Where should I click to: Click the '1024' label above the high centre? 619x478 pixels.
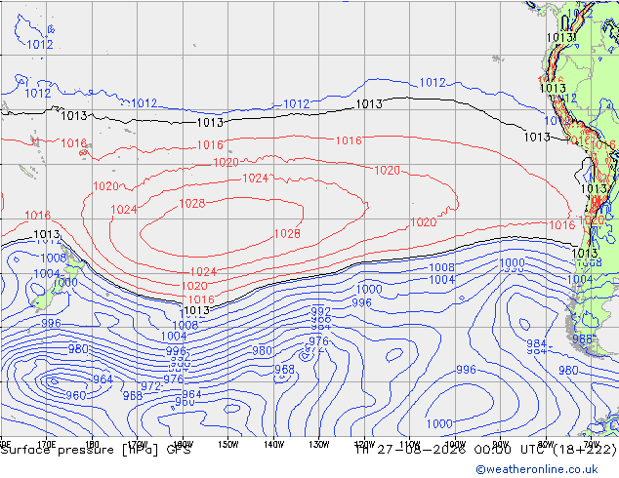point(256,179)
